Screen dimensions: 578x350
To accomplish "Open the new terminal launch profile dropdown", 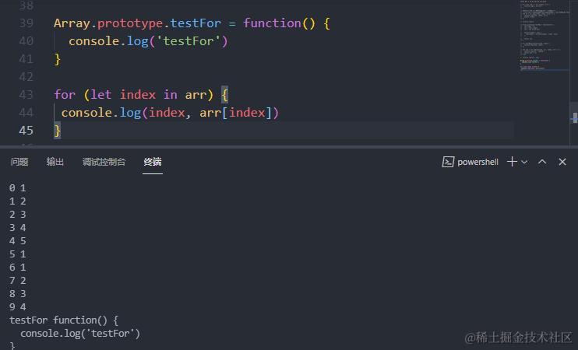I will pyautogui.click(x=524, y=162).
